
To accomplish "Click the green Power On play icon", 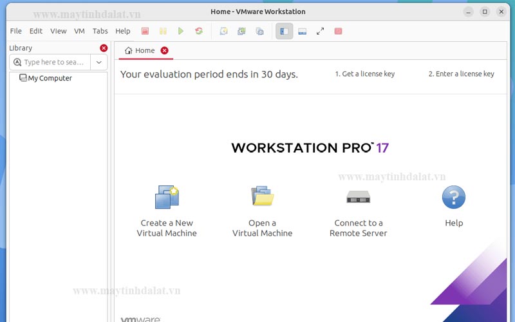I will pos(181,31).
